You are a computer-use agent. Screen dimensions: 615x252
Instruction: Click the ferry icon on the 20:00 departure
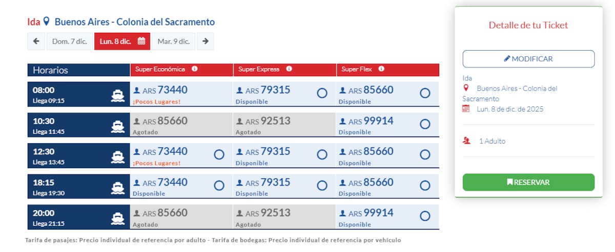pyautogui.click(x=118, y=218)
